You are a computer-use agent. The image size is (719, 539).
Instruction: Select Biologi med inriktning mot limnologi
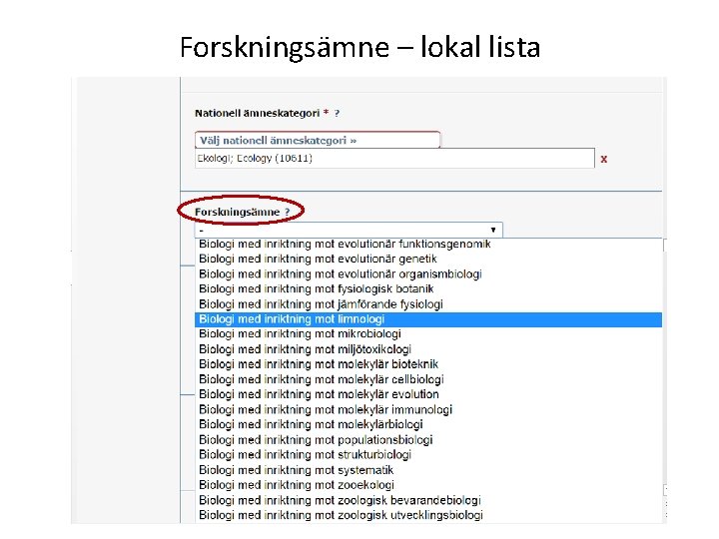coord(292,319)
